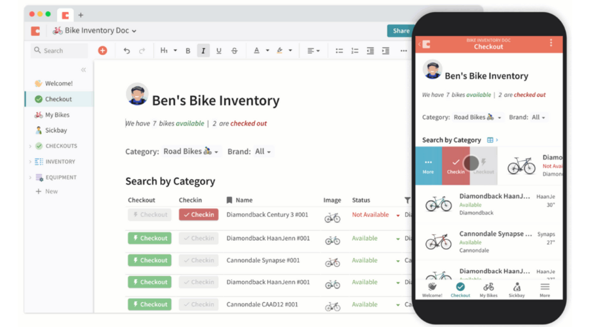Open the text alignment dropdown
Viewport: 590px width, 327px height.
[x=313, y=50]
